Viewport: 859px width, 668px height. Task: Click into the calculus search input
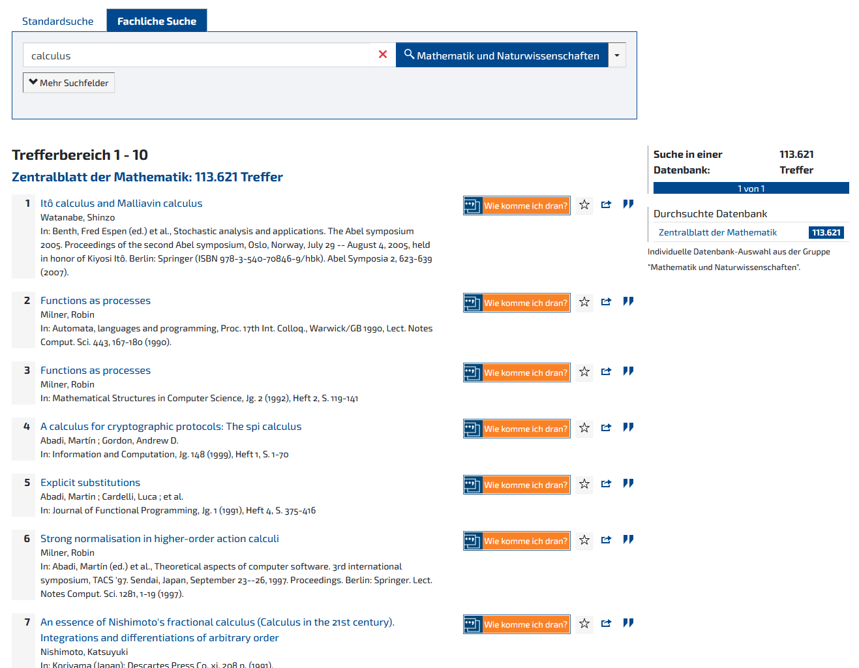point(196,55)
